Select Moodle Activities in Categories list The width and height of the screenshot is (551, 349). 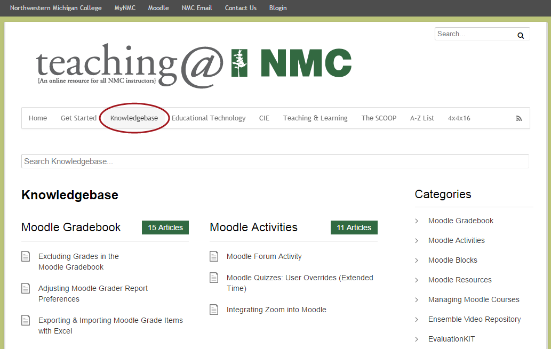(x=456, y=240)
